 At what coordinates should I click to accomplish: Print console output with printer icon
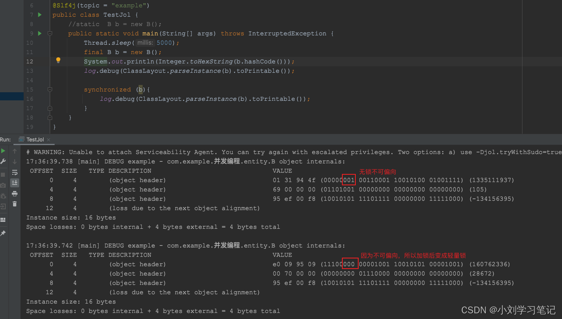coord(15,193)
